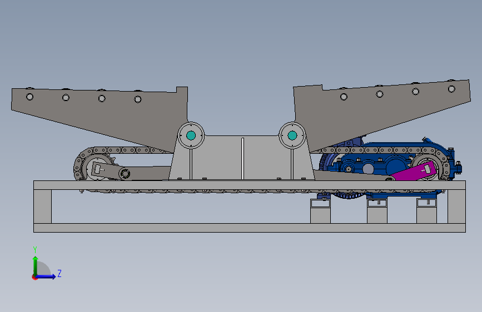The height and width of the screenshot is (312, 482).
Task: Select the top beam of the base frame
Action: (249, 185)
